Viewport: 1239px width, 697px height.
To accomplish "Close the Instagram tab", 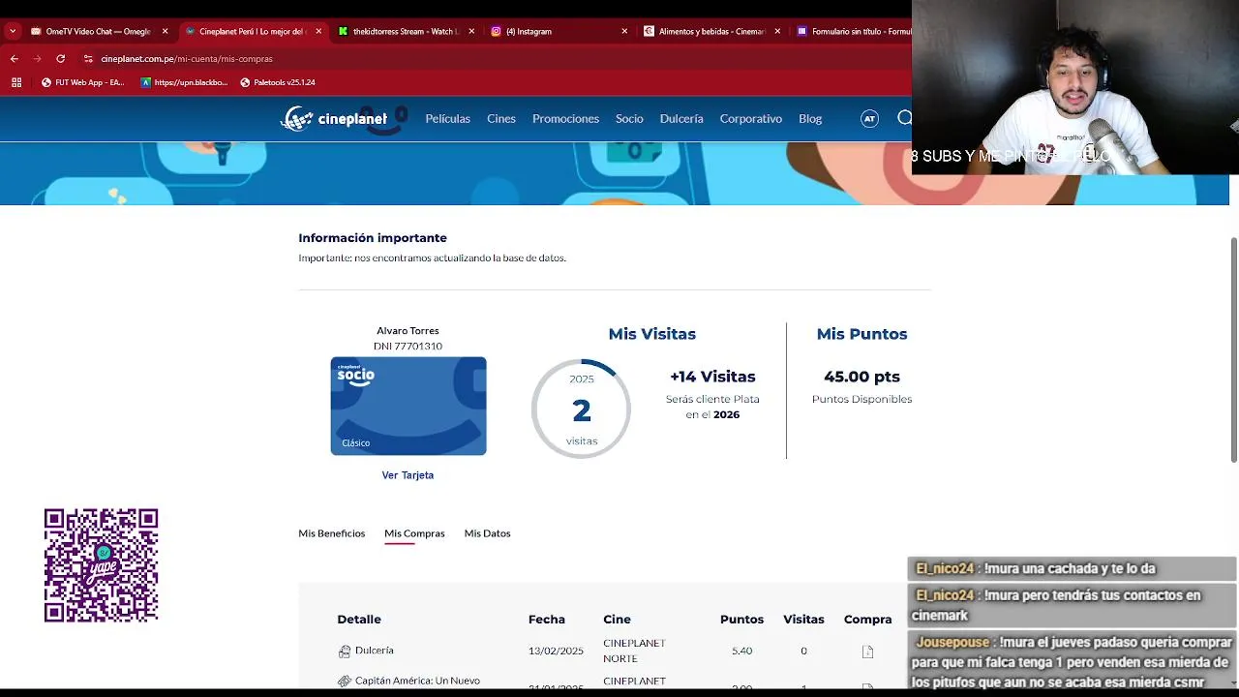I will click(624, 31).
